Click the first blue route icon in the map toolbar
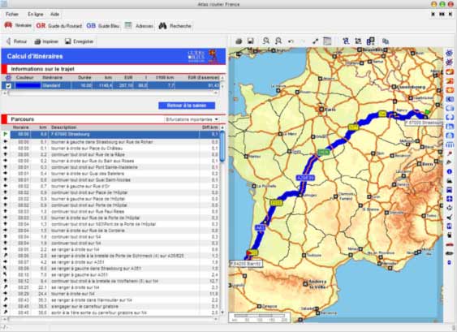Screen dimensions: 457x332 click(x=346, y=41)
